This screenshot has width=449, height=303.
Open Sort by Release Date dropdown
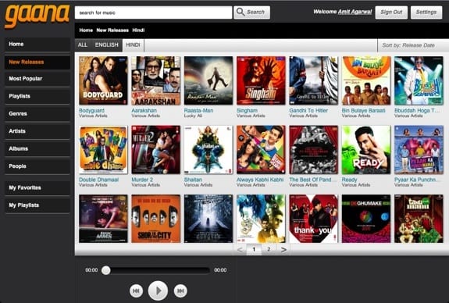click(x=413, y=45)
